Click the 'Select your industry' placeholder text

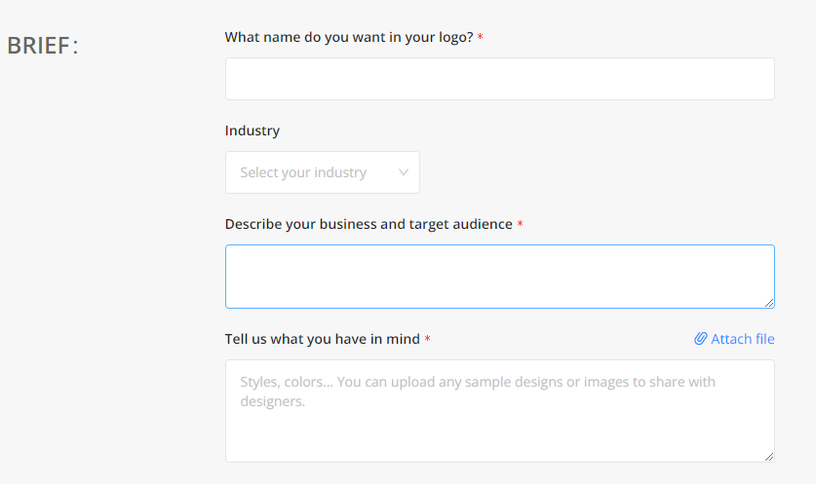pyautogui.click(x=303, y=172)
